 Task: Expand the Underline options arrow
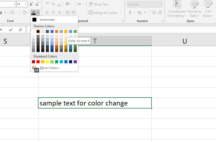pyautogui.click(x=5, y=13)
